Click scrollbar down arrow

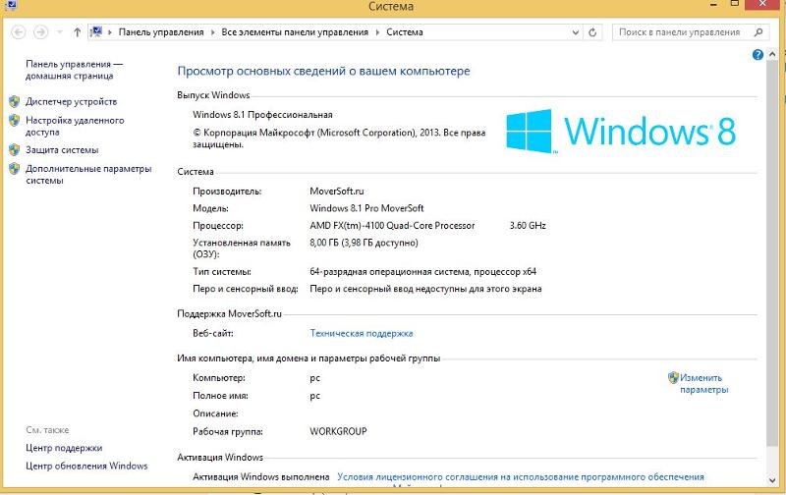(x=772, y=480)
